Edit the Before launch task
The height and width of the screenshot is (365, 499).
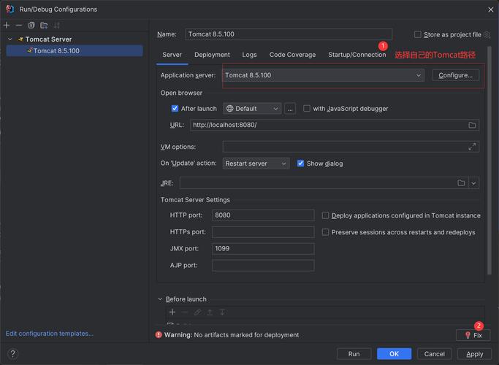point(197,312)
